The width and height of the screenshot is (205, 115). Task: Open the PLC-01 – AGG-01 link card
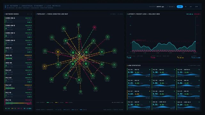(x=139, y=73)
